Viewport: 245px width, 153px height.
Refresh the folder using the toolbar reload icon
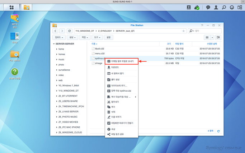tap(70, 31)
